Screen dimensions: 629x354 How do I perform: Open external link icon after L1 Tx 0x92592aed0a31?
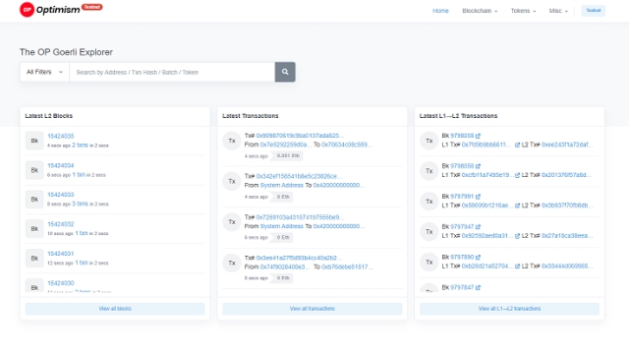517,236
